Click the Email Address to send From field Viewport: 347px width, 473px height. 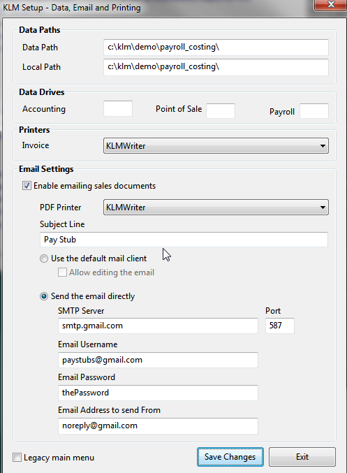coord(158,426)
